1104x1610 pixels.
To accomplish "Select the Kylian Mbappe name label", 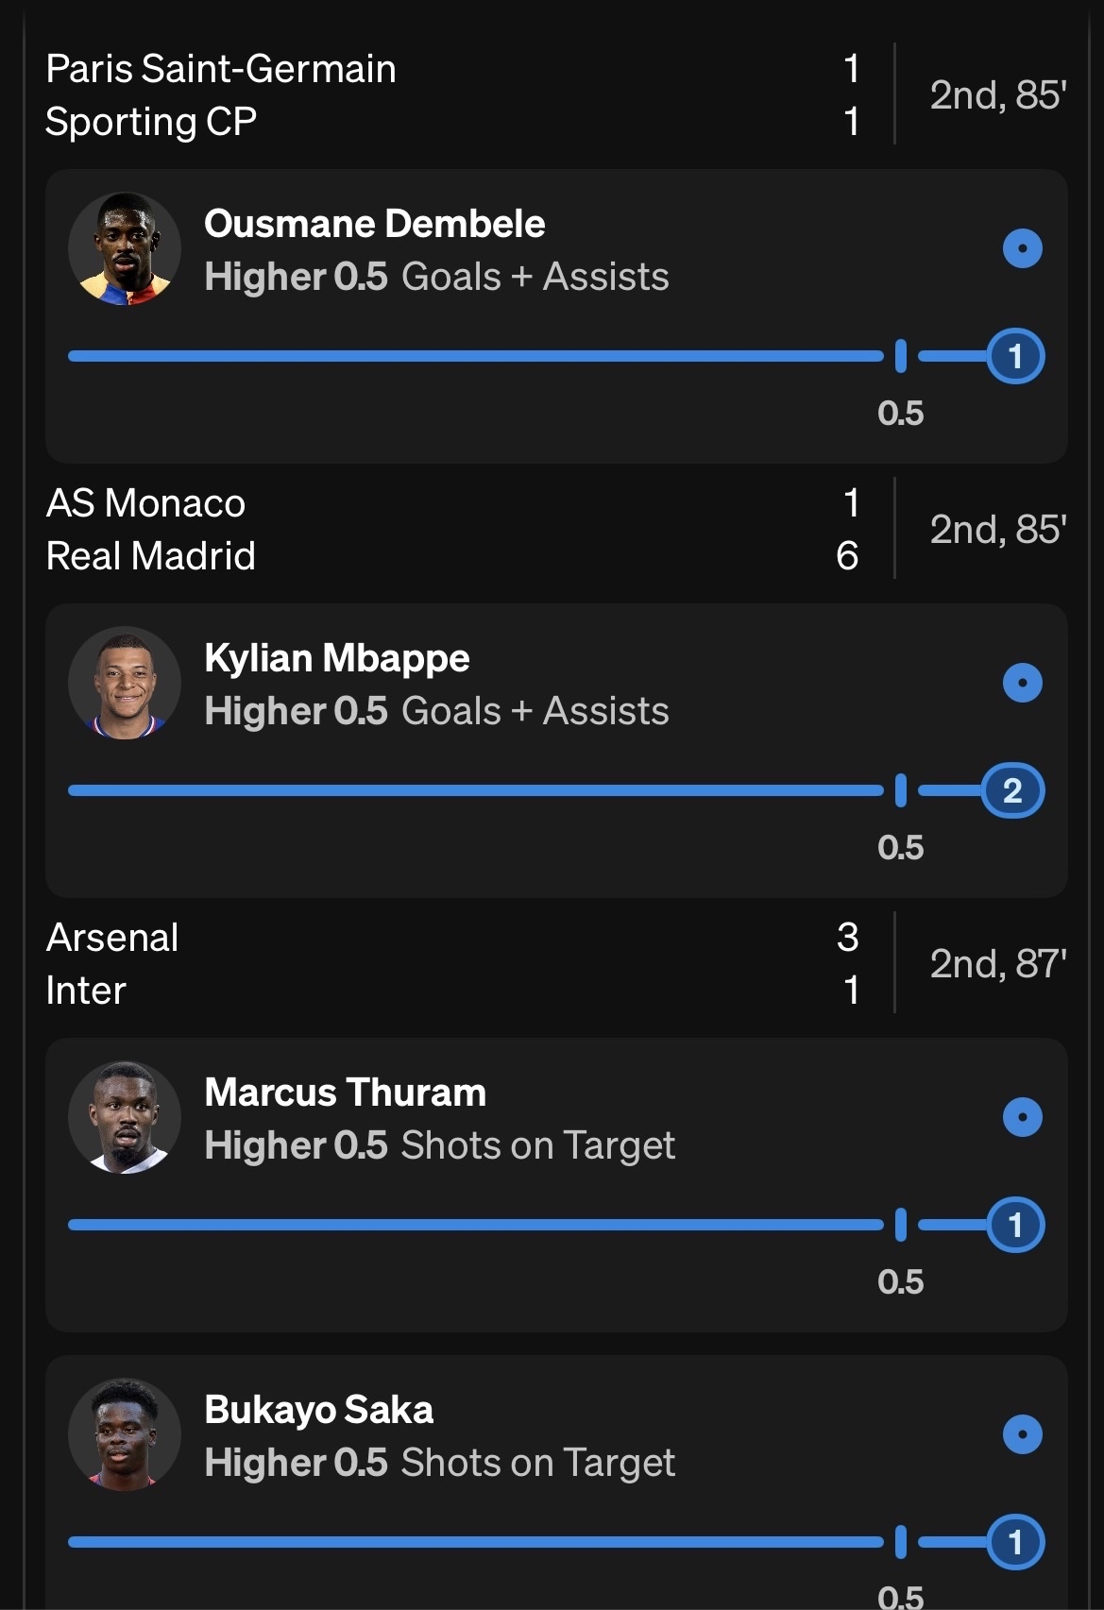I will (337, 658).
